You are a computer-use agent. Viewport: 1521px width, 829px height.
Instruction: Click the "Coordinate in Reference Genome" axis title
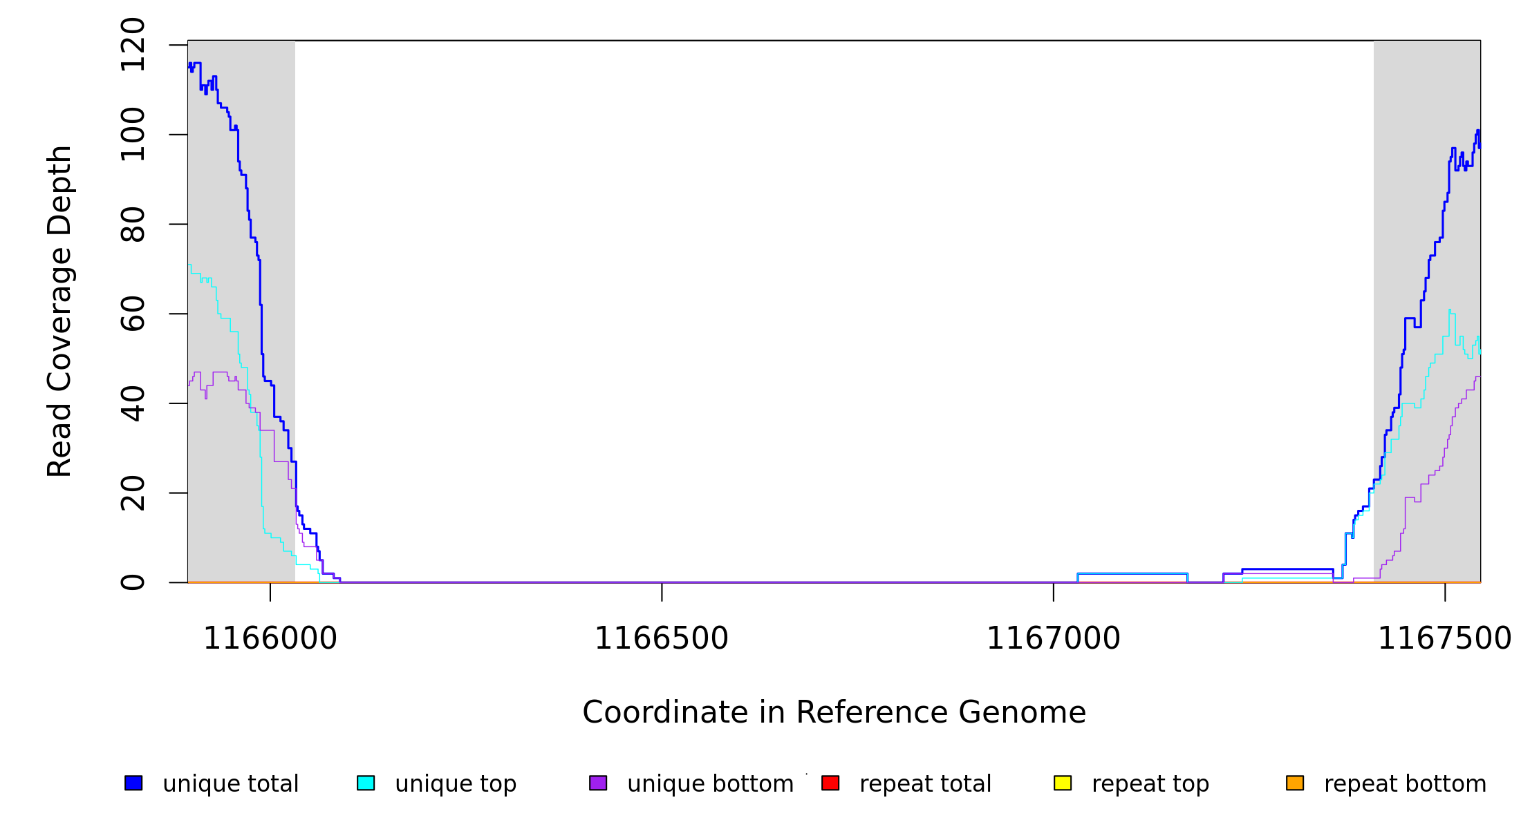[834, 712]
